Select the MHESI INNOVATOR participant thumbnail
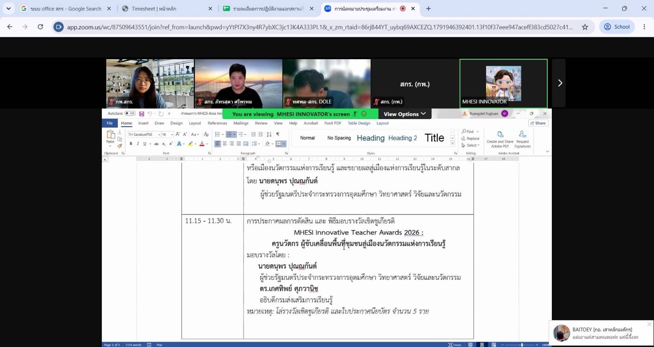Image resolution: width=654 pixels, height=347 pixels. (x=503, y=83)
